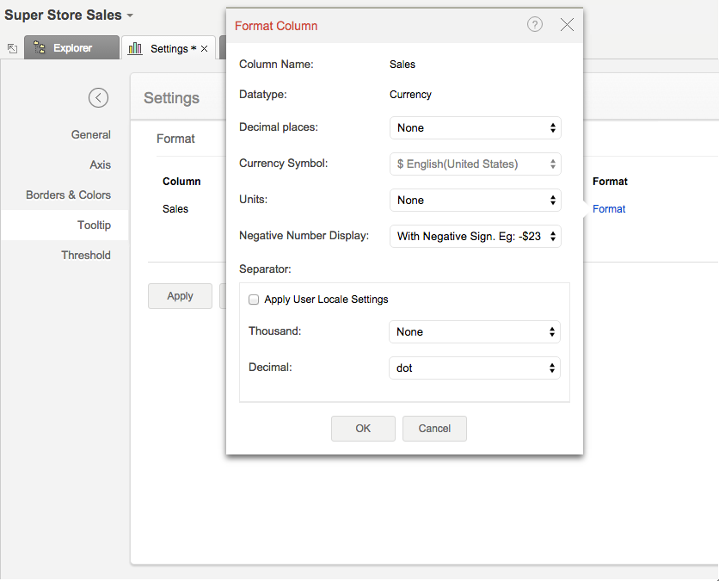Viewport: 719px width, 581px height.
Task: Click the help question mark icon
Action: tap(535, 25)
